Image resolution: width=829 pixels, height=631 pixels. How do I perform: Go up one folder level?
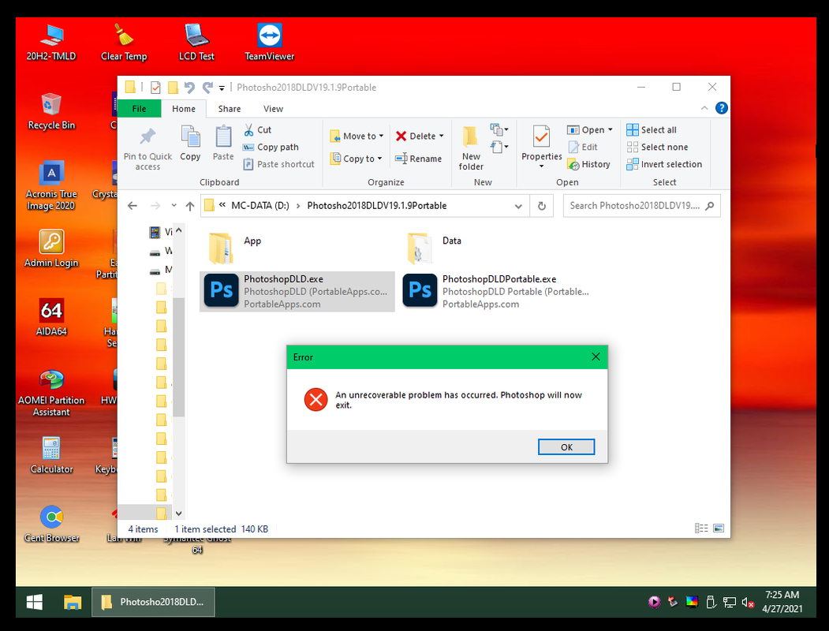pyautogui.click(x=190, y=206)
